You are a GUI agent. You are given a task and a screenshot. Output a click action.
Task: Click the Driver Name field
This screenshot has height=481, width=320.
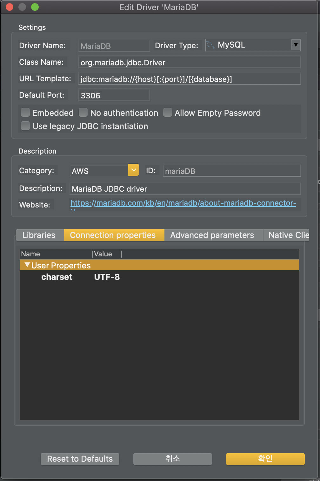pyautogui.click(x=114, y=46)
